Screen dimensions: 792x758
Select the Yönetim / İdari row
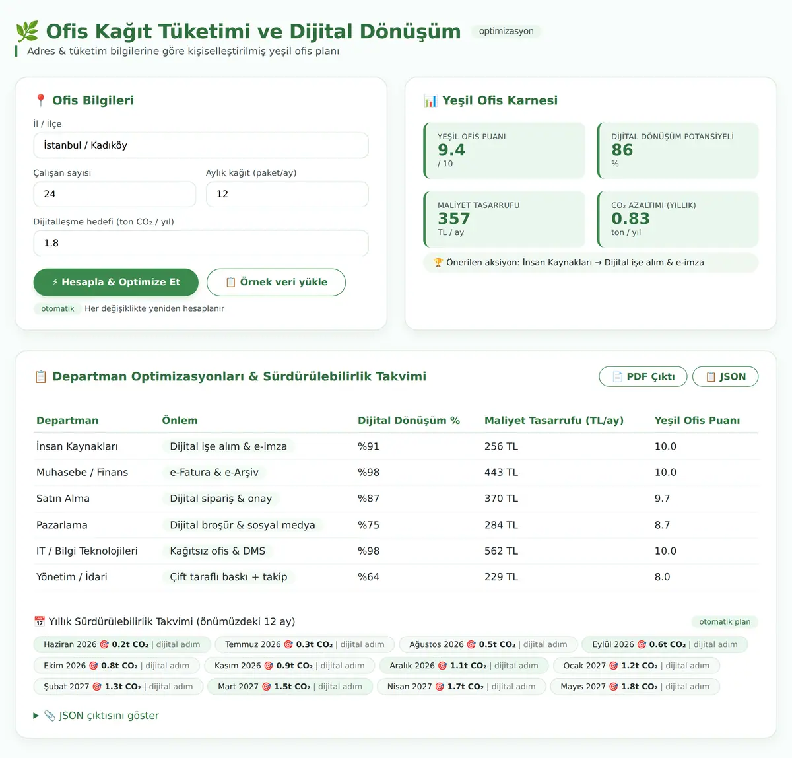[x=396, y=577]
